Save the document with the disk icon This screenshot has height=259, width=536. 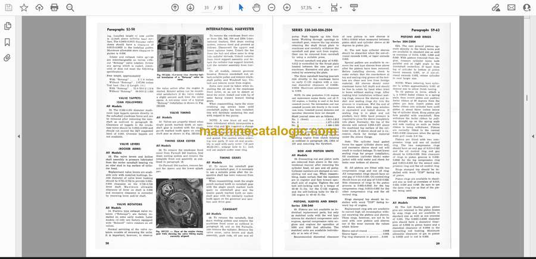[8, 8]
